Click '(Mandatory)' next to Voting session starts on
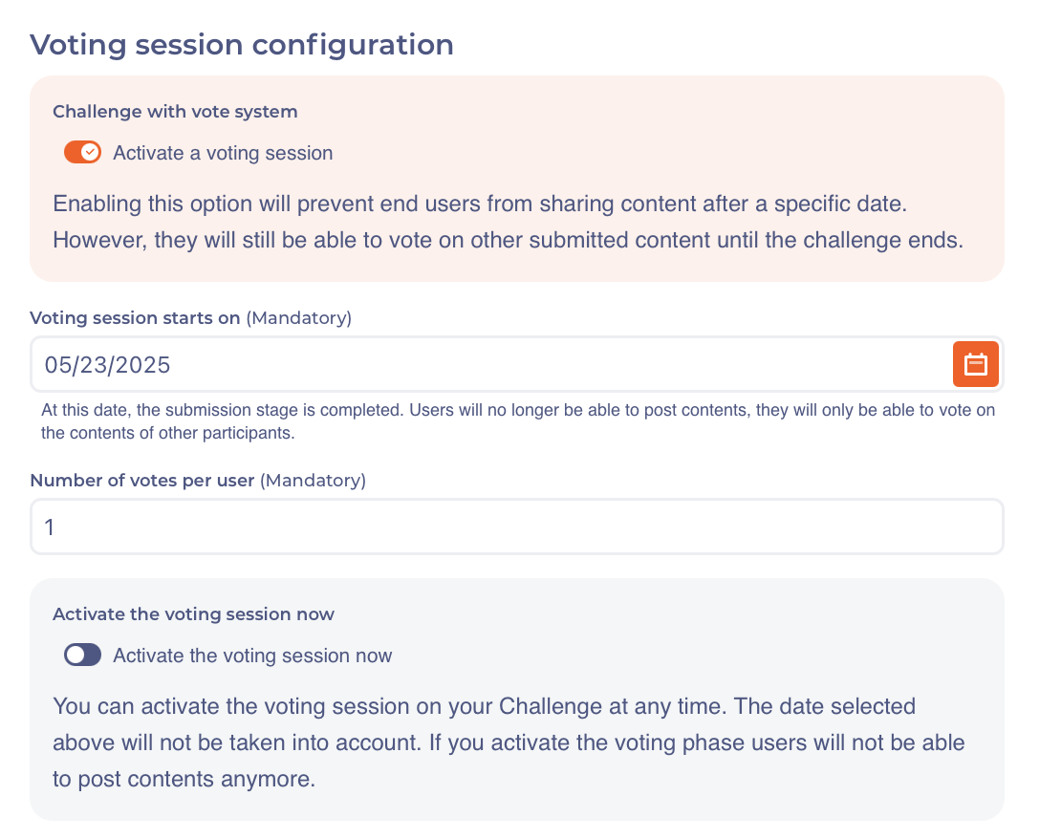 tap(299, 318)
